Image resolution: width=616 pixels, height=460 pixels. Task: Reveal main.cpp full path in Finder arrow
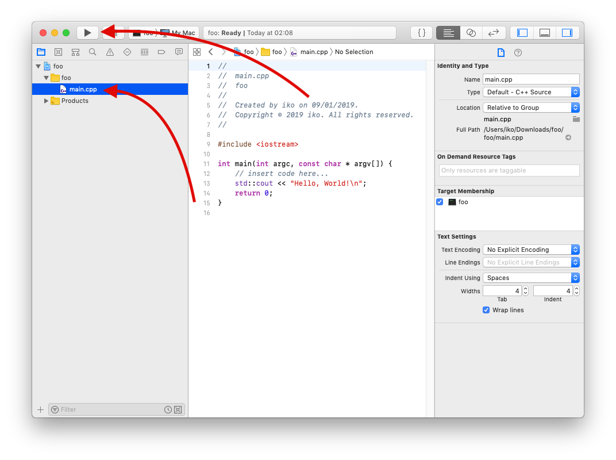coord(568,137)
